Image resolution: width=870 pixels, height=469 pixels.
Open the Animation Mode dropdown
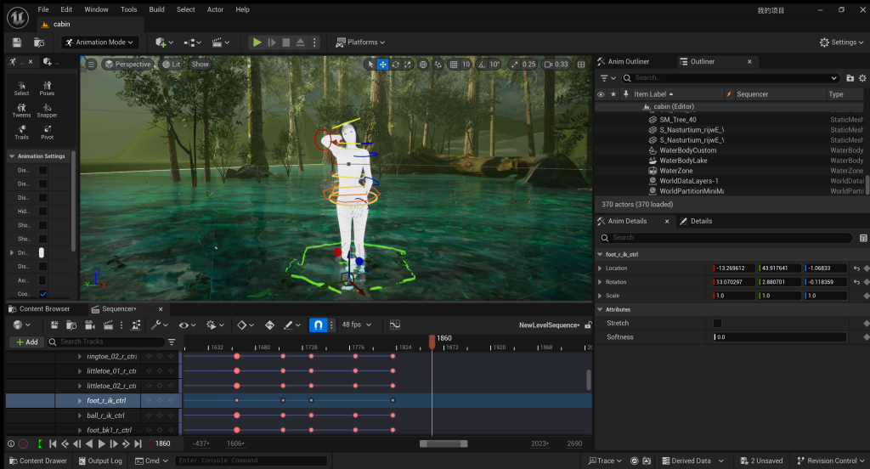coord(99,42)
